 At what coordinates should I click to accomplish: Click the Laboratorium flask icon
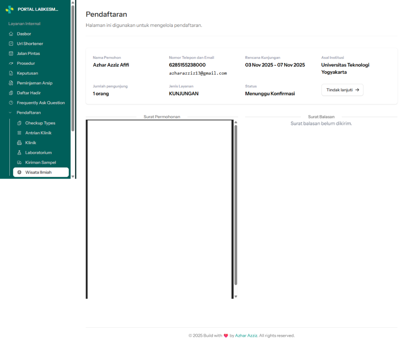pos(19,153)
